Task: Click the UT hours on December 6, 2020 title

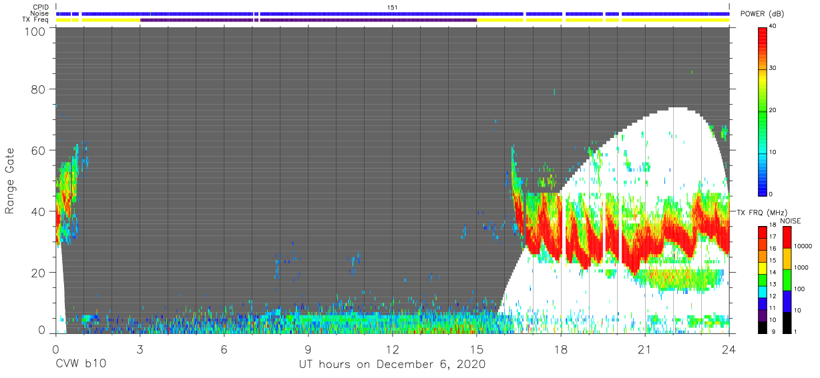Action: point(392,365)
